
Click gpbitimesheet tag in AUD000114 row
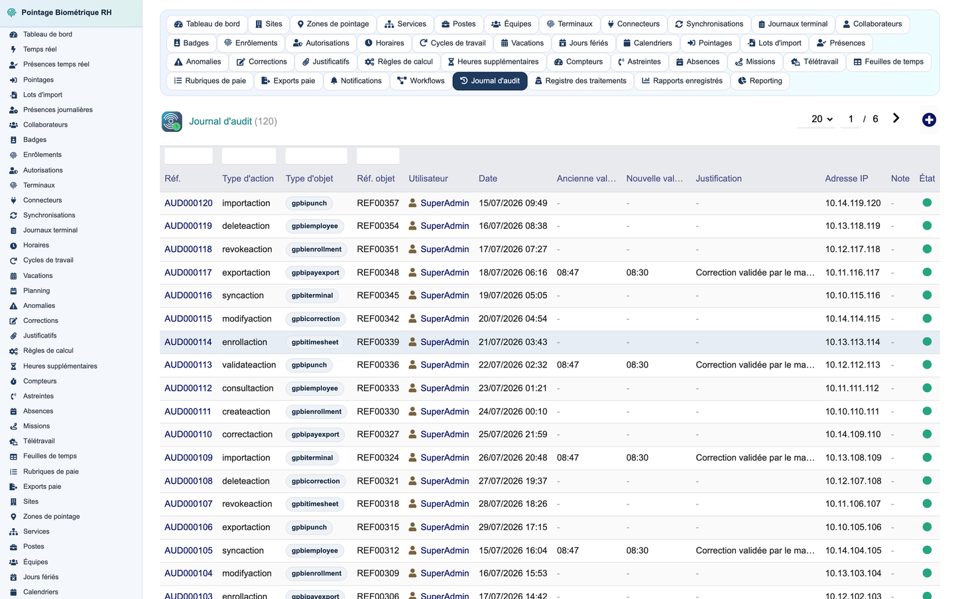coord(315,342)
